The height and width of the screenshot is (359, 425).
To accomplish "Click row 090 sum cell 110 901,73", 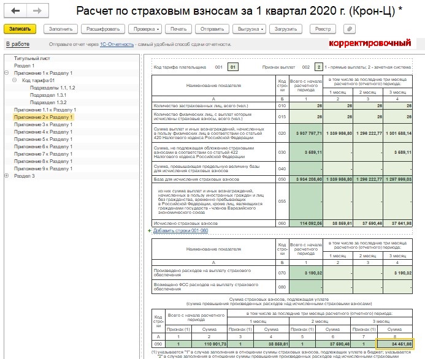I will pos(209,344).
